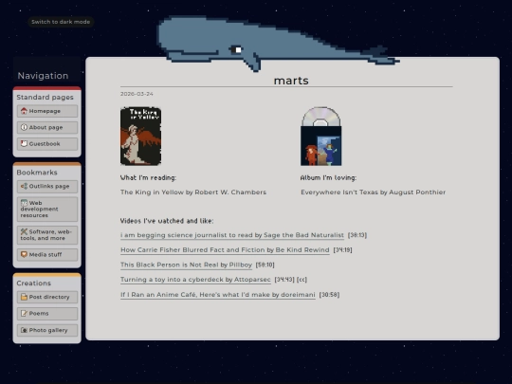Click Everywhere Isn't Texas by August Ponthier text

click(374, 192)
